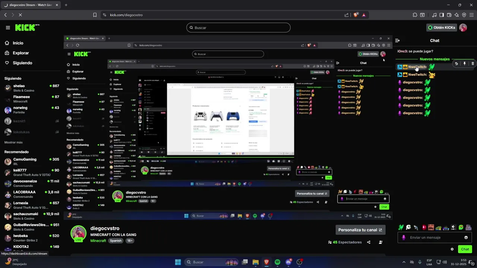Insert the green frog emote
The width and height of the screenshot is (477, 268).
click(439, 227)
